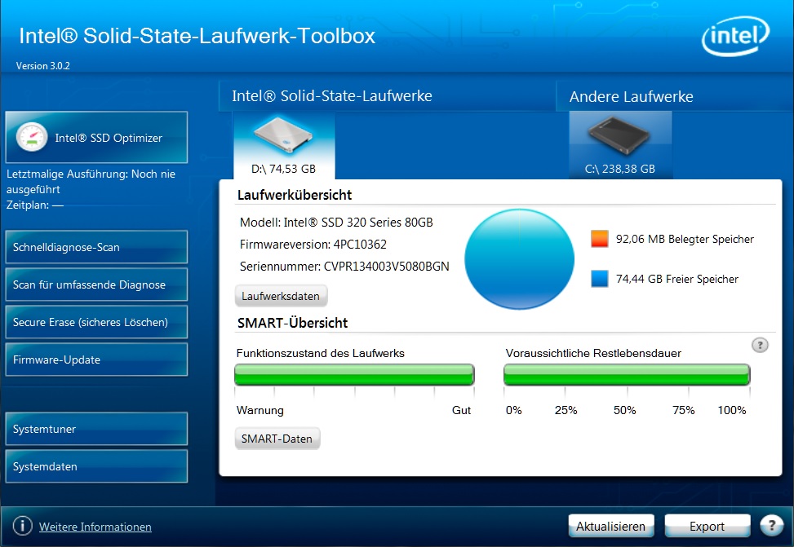Click the Zeitplan text
This screenshot has width=794, height=547.
click(35, 205)
